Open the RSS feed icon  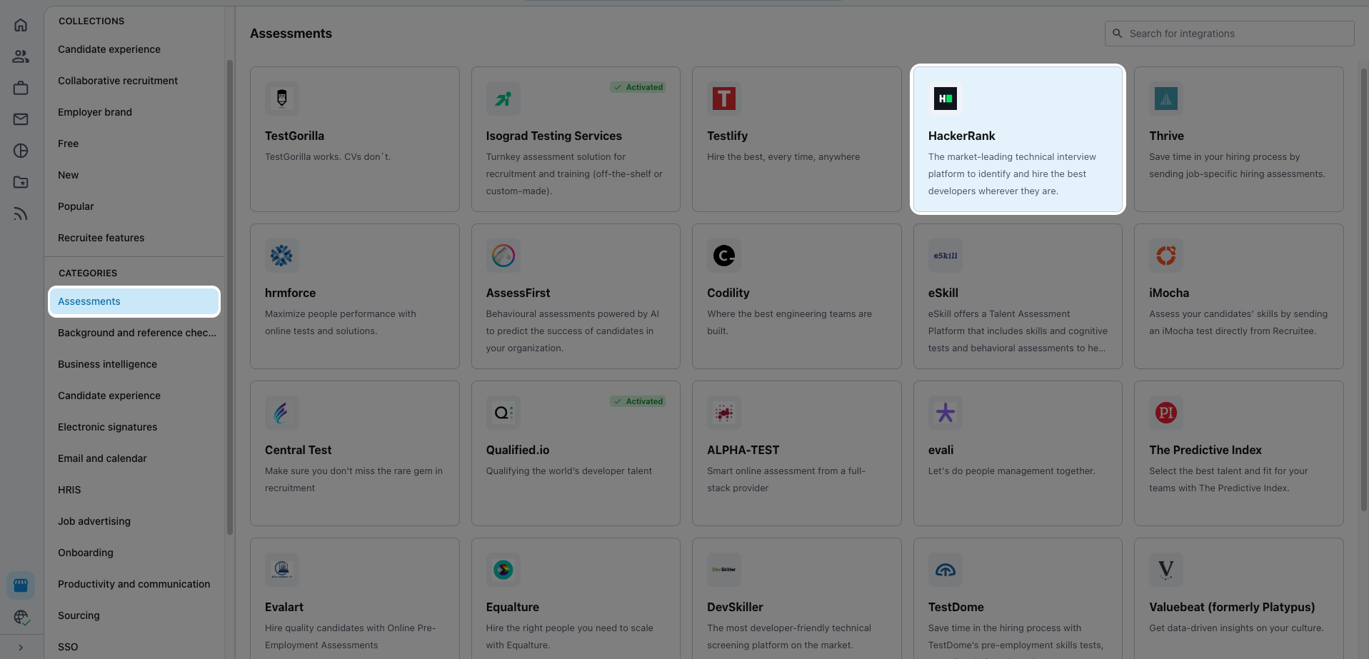pos(21,213)
